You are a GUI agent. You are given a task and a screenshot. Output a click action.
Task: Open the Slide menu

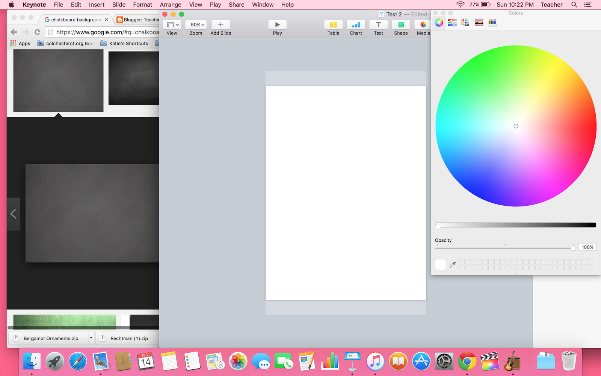tap(119, 5)
